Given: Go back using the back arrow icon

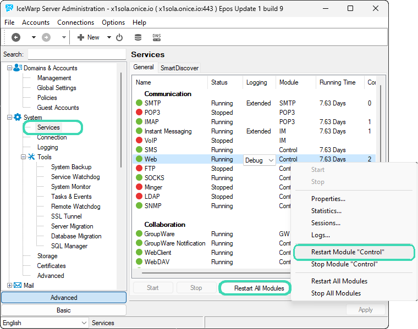Looking at the screenshot, I should point(16,37).
